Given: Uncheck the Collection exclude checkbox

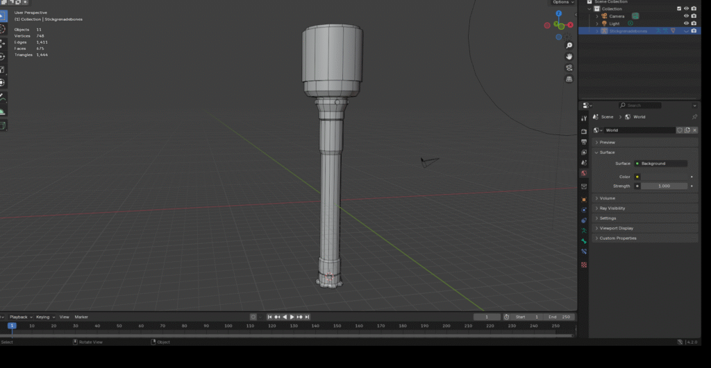Looking at the screenshot, I should 679,8.
